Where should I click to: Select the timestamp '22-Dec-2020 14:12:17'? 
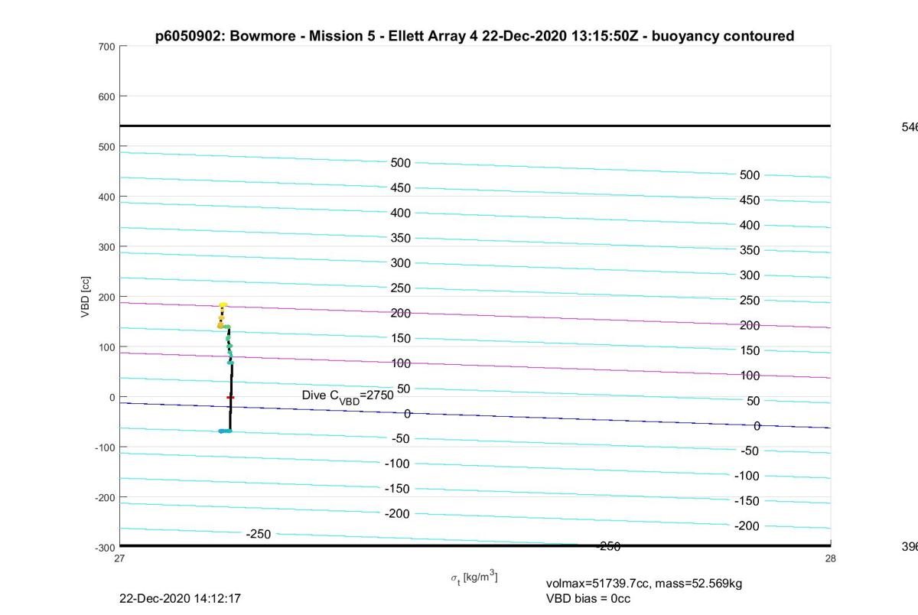coord(181,598)
